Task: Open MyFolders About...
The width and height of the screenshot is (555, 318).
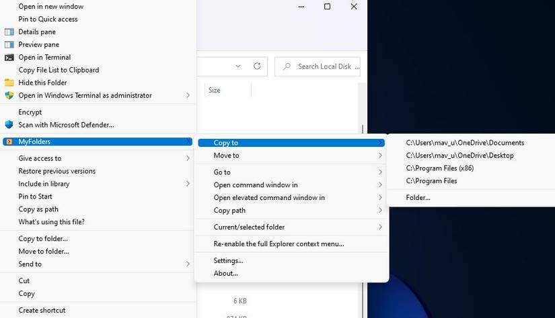Action: click(x=226, y=273)
